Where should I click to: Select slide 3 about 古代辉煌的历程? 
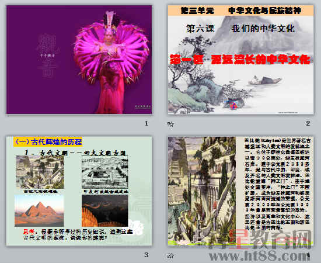pos(79,191)
